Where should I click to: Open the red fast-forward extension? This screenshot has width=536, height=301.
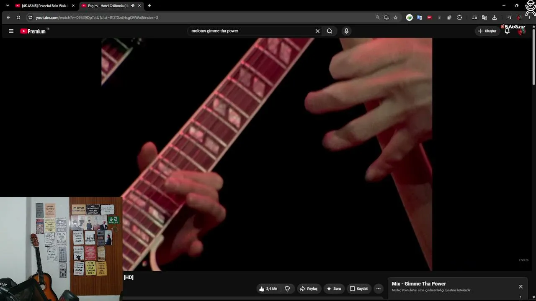[429, 18]
